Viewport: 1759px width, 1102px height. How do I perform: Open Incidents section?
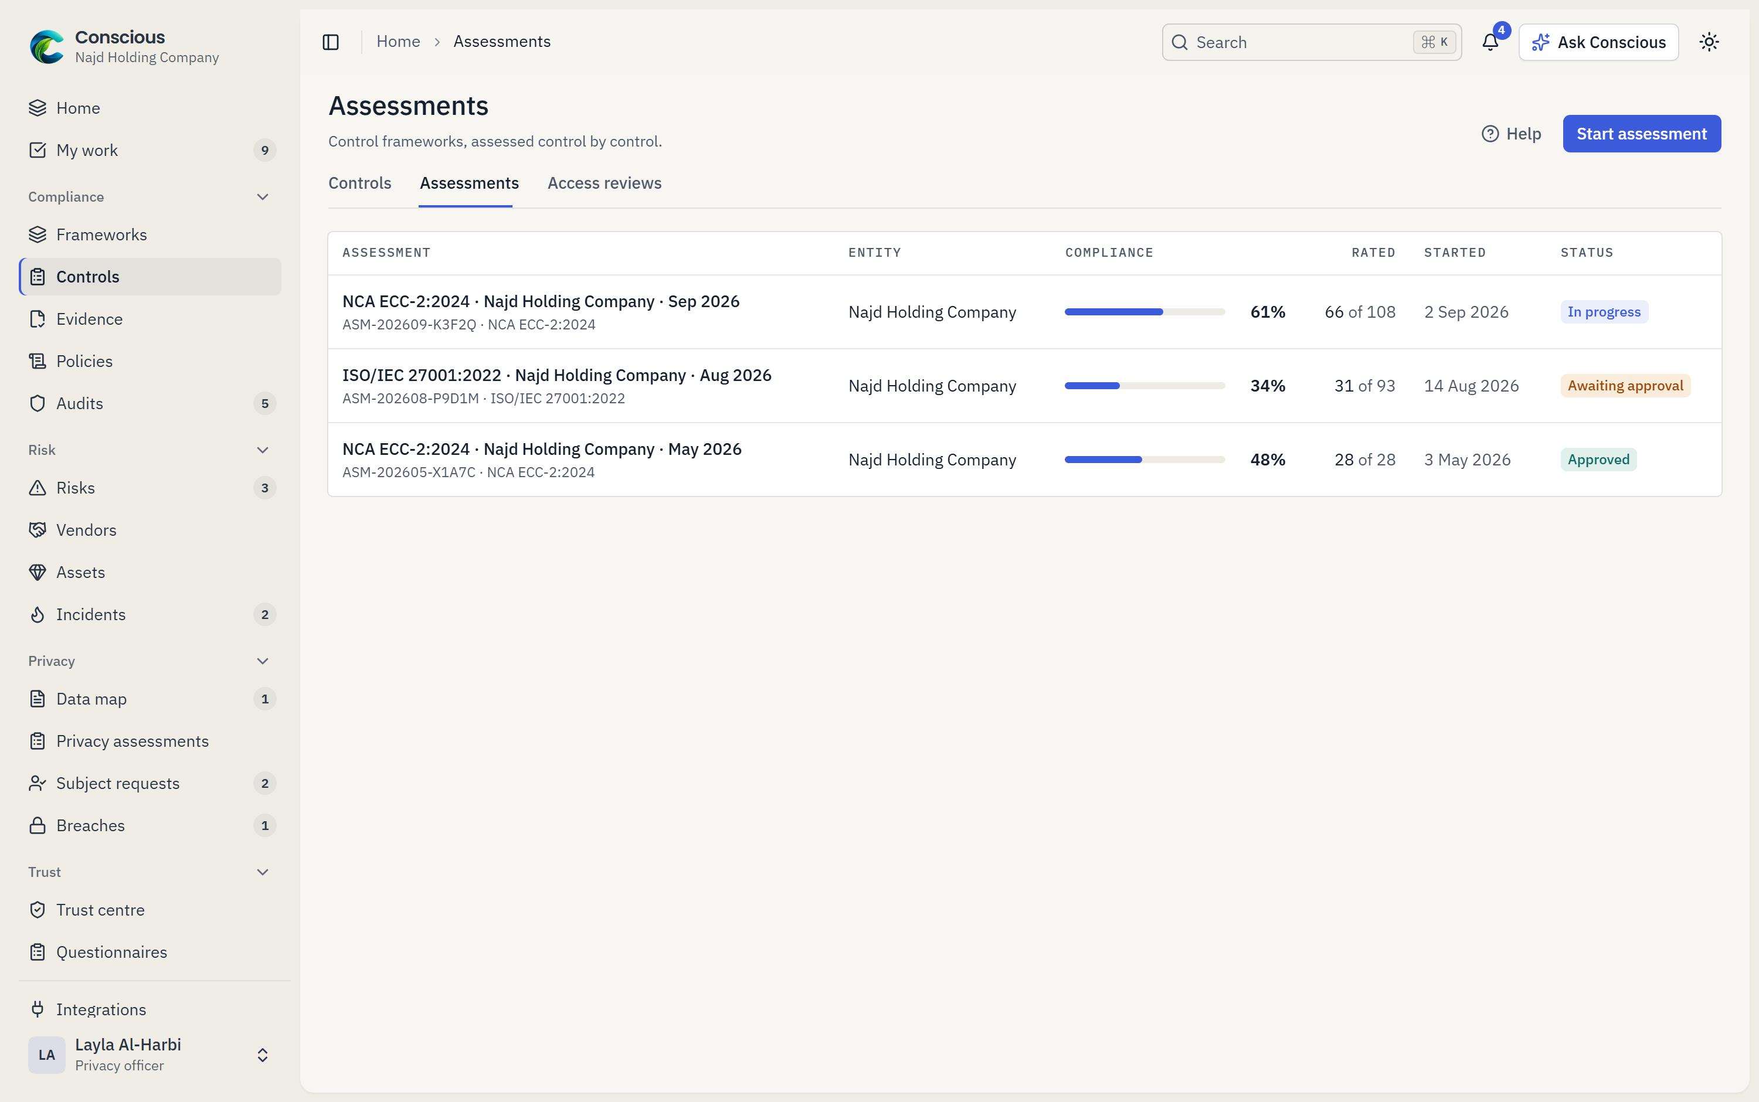click(x=150, y=615)
